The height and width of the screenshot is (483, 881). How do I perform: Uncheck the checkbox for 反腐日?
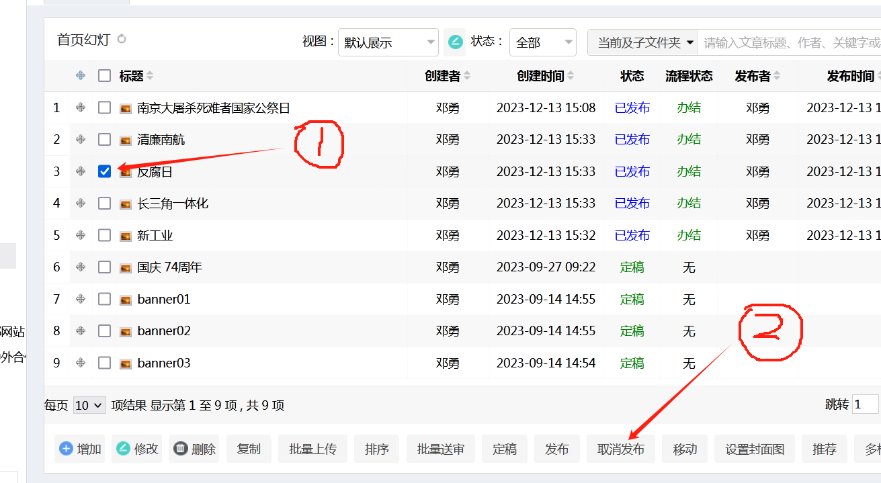coord(104,171)
